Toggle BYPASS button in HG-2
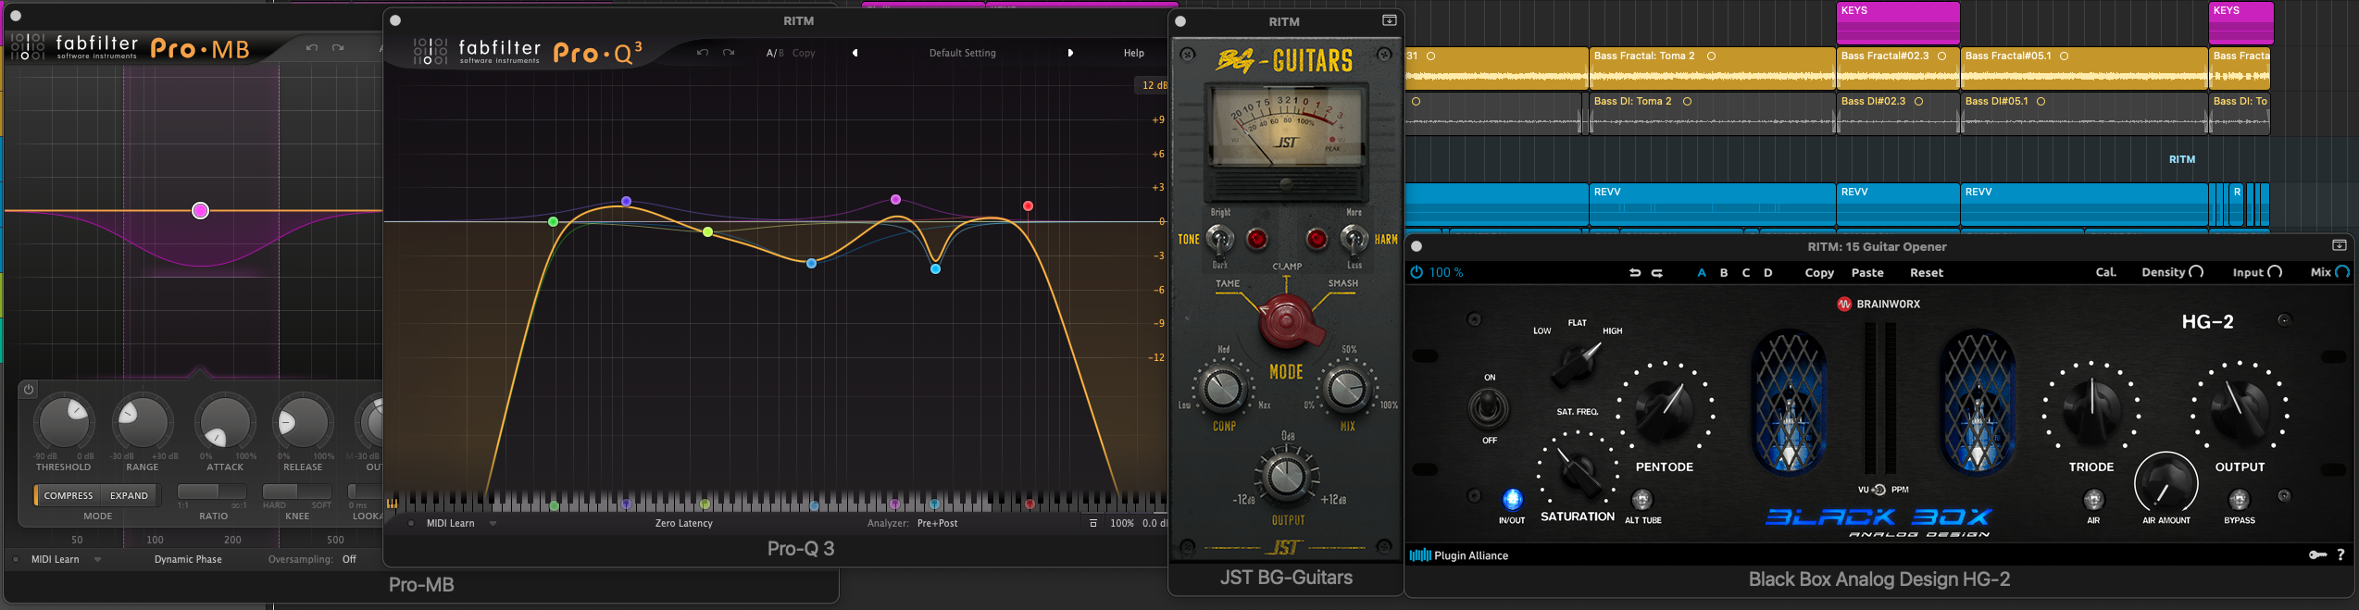The height and width of the screenshot is (610, 2359). pyautogui.click(x=2239, y=500)
